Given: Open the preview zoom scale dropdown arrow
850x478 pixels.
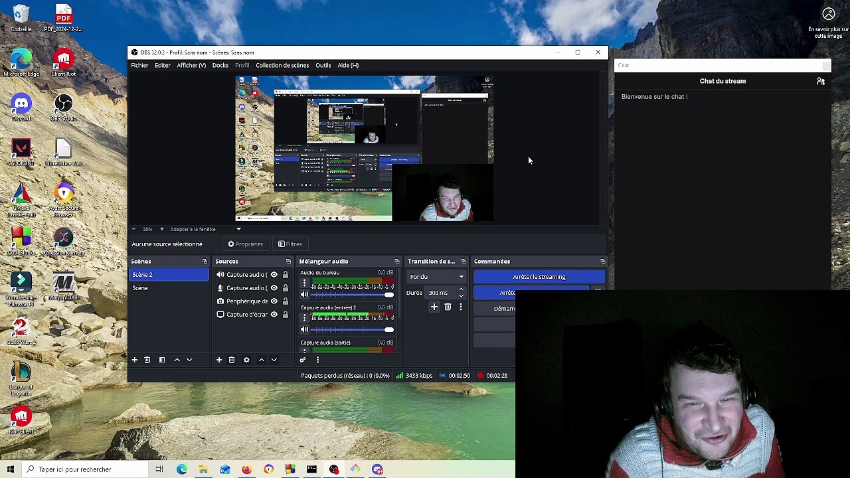Looking at the screenshot, I should point(238,229).
